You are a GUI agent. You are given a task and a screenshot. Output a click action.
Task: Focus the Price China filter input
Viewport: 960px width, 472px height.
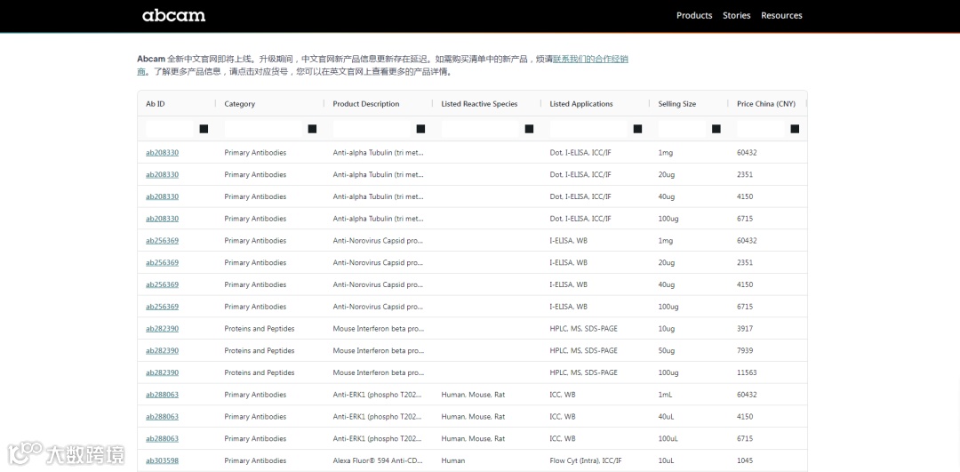[x=760, y=129]
